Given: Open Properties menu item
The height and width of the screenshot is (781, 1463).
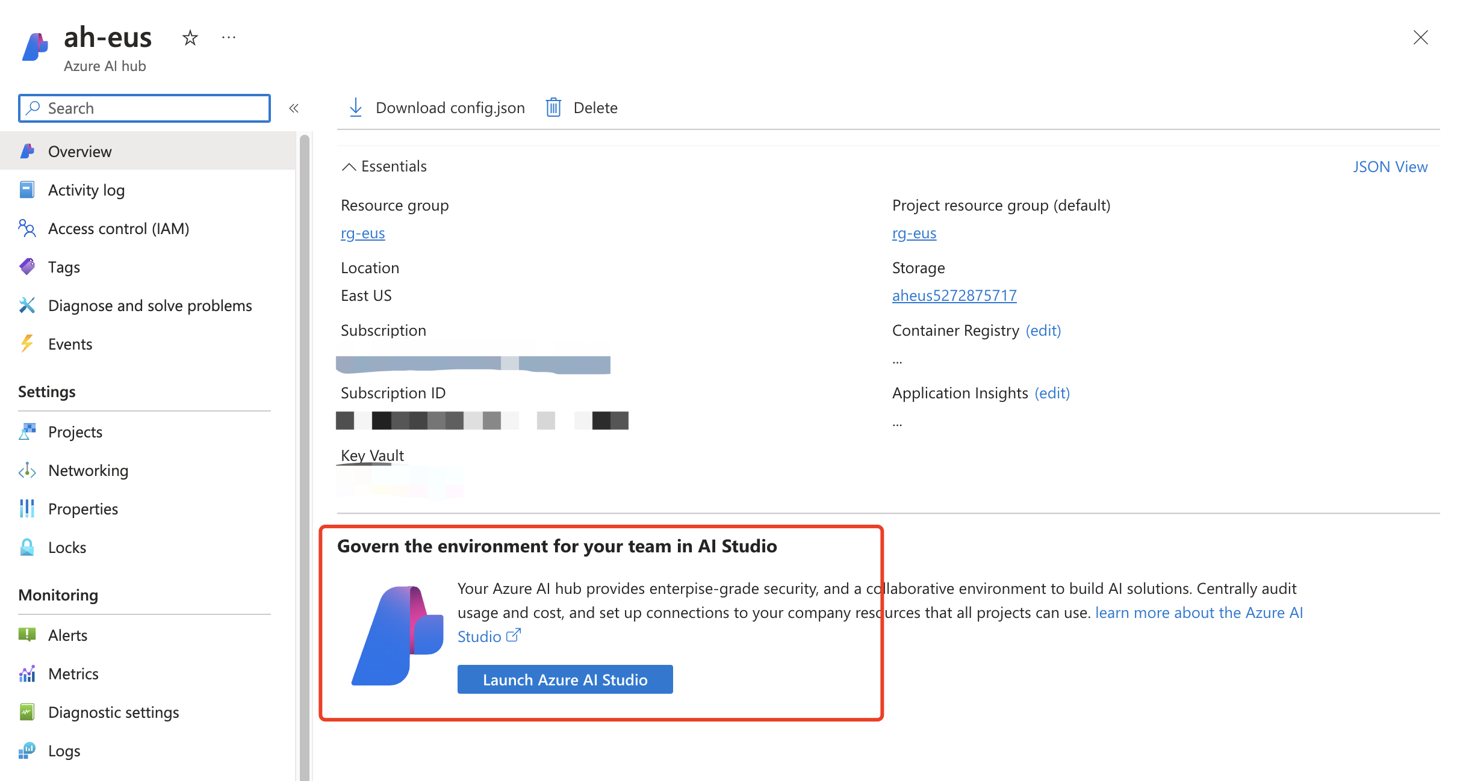Looking at the screenshot, I should (82, 507).
